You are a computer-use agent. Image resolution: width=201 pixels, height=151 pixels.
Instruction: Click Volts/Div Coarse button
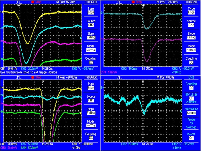pos(191,111)
